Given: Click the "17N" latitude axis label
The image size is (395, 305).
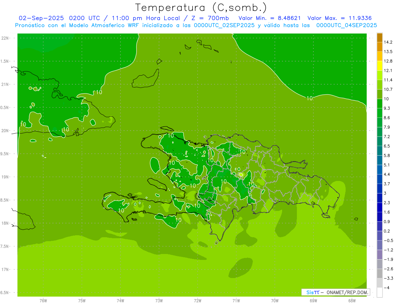Looking at the screenshot, I should tap(5, 269).
